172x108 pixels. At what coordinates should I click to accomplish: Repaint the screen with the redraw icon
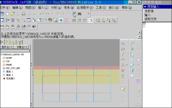(x=2, y=20)
